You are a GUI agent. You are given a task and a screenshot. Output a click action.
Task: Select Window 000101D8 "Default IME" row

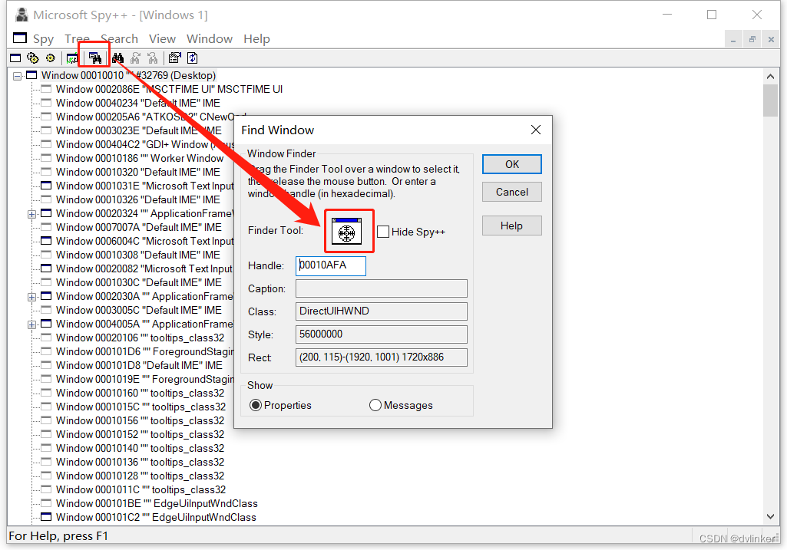tap(139, 365)
